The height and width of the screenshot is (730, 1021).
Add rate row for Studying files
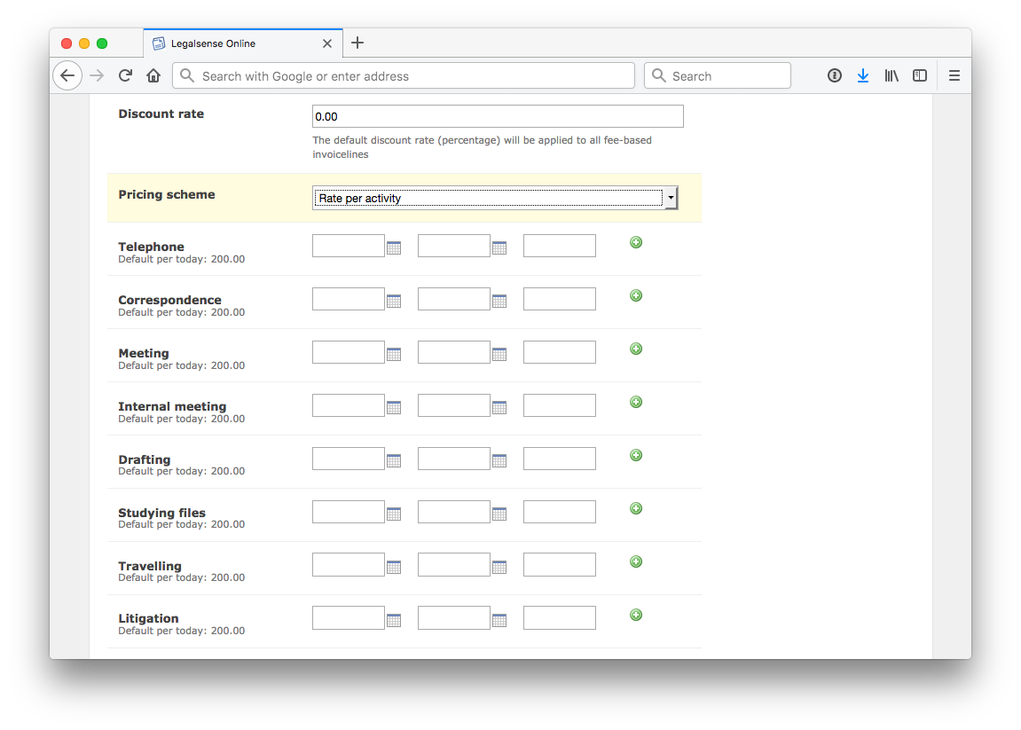click(x=636, y=508)
